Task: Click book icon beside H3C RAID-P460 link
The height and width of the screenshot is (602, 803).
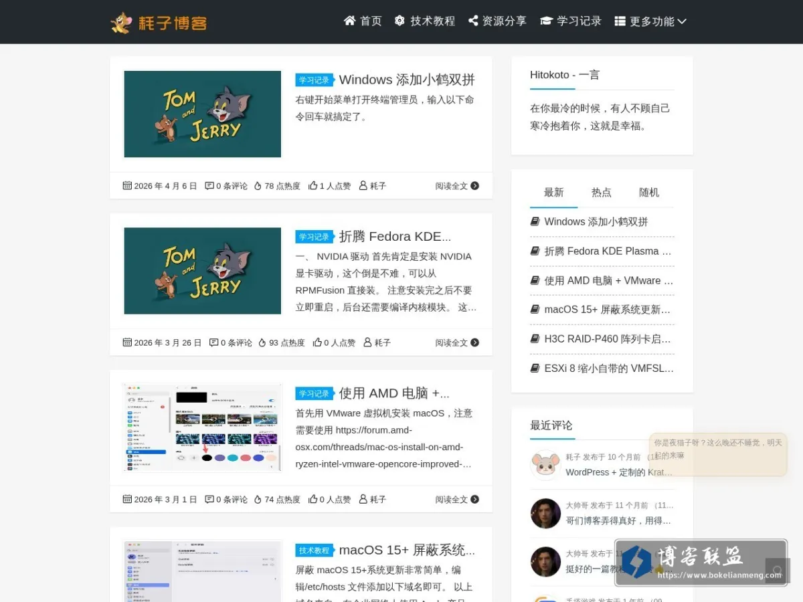Action: click(535, 339)
